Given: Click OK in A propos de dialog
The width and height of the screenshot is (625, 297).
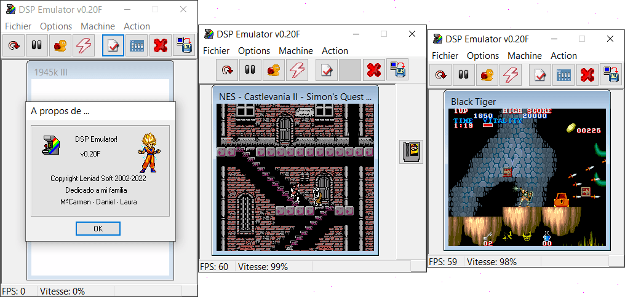Looking at the screenshot, I should (98, 229).
